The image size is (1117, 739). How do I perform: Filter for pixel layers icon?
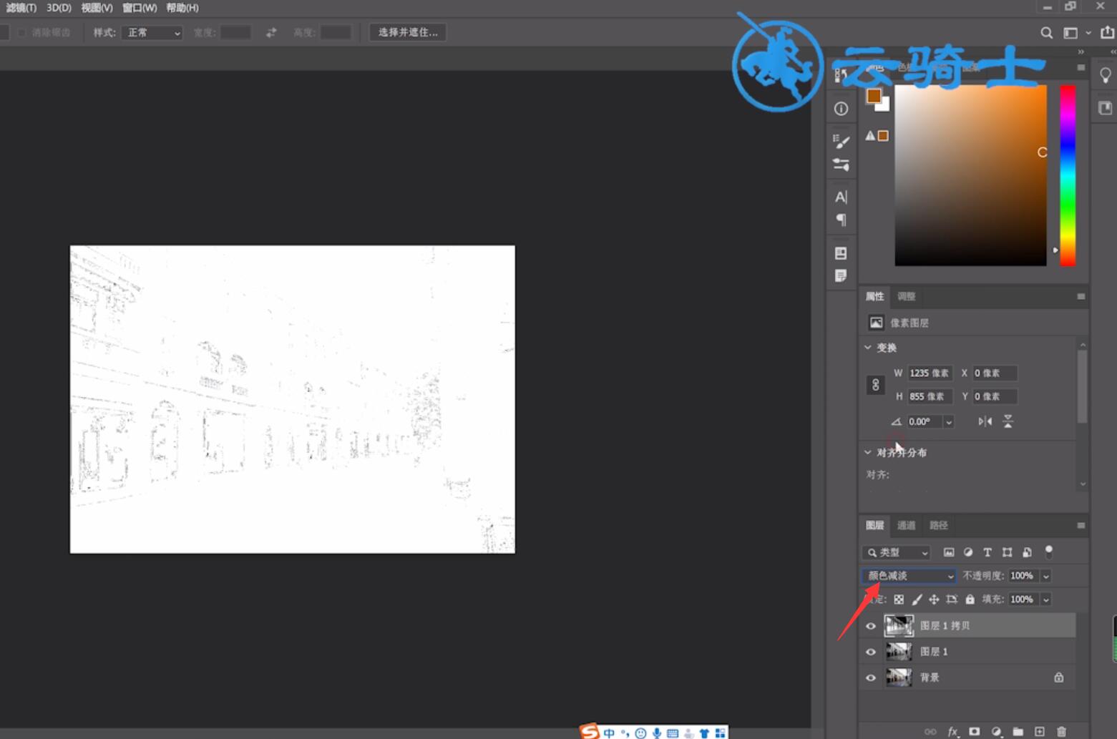pos(949,552)
